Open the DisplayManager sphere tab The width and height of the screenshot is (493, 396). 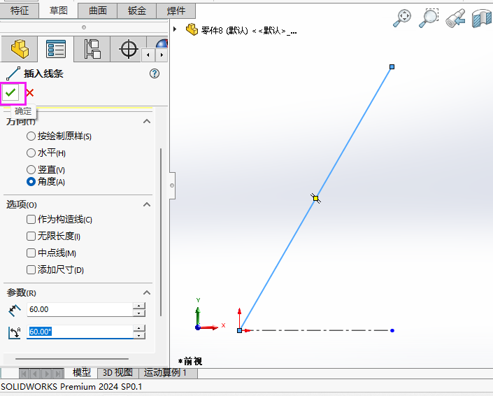[161, 43]
